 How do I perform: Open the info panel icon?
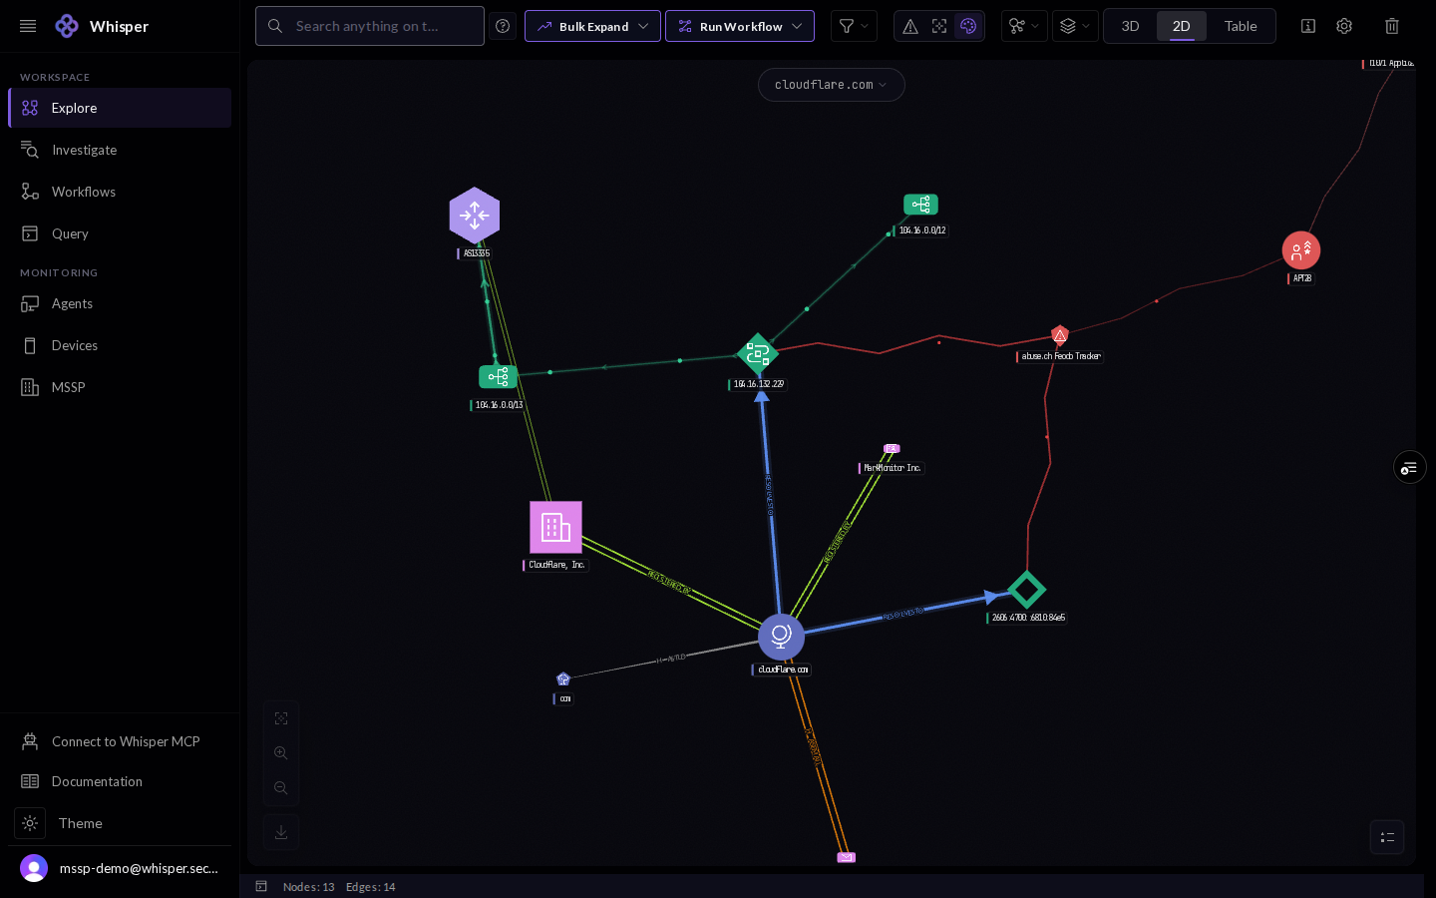point(1308,26)
